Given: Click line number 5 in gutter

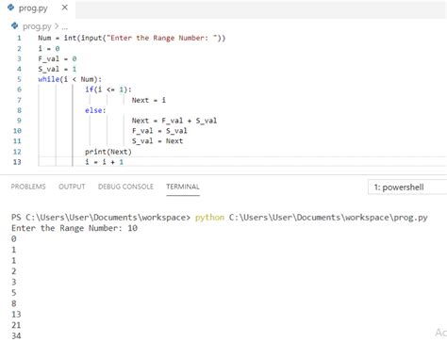Looking at the screenshot, I should pyautogui.click(x=19, y=79).
